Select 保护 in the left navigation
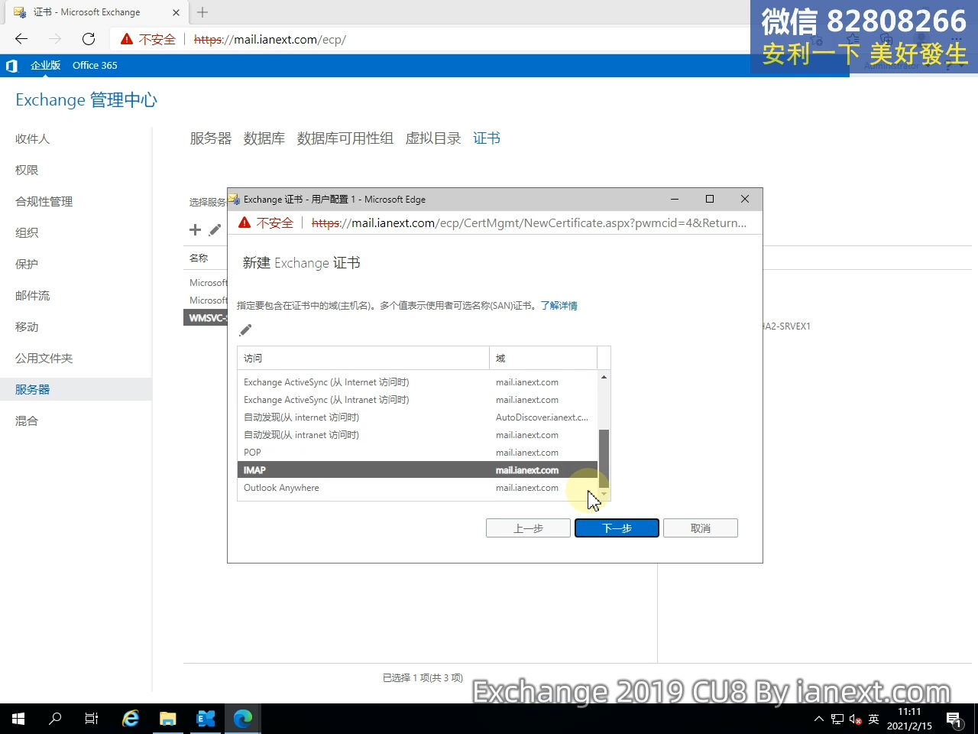The width and height of the screenshot is (978, 734). (27, 264)
